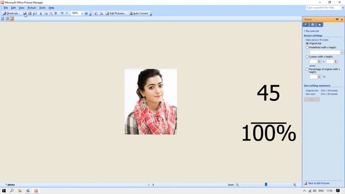This screenshot has width=345, height=194.
Task: Click the Home icon in Resize pane
Action: 320,25
